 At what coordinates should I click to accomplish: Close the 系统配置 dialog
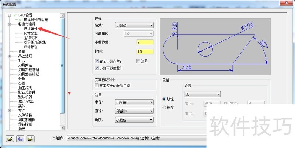[287, 3]
